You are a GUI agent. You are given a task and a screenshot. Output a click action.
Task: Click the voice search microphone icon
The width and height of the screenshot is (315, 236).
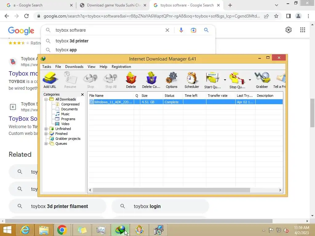181,30
